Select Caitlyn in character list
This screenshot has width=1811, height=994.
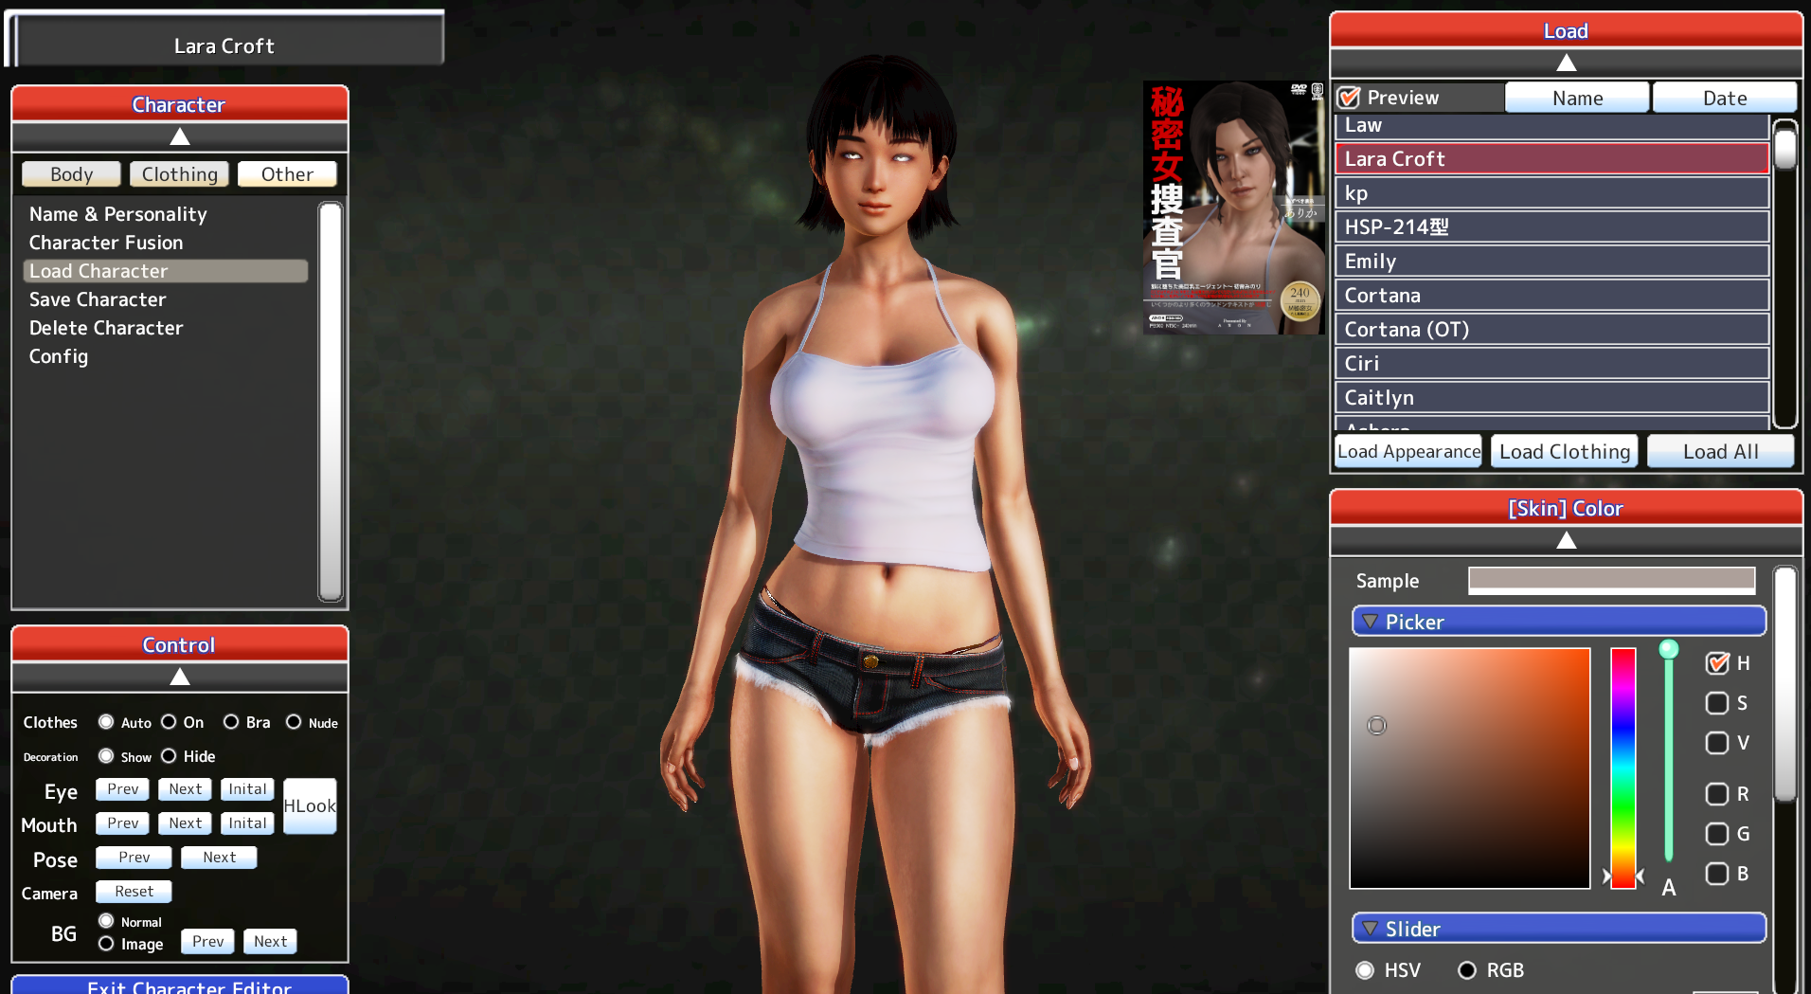tap(1552, 398)
